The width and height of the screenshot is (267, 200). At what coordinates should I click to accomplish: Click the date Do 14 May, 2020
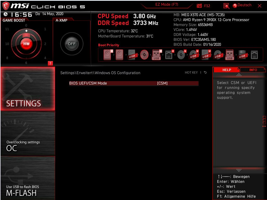[x=49, y=14]
